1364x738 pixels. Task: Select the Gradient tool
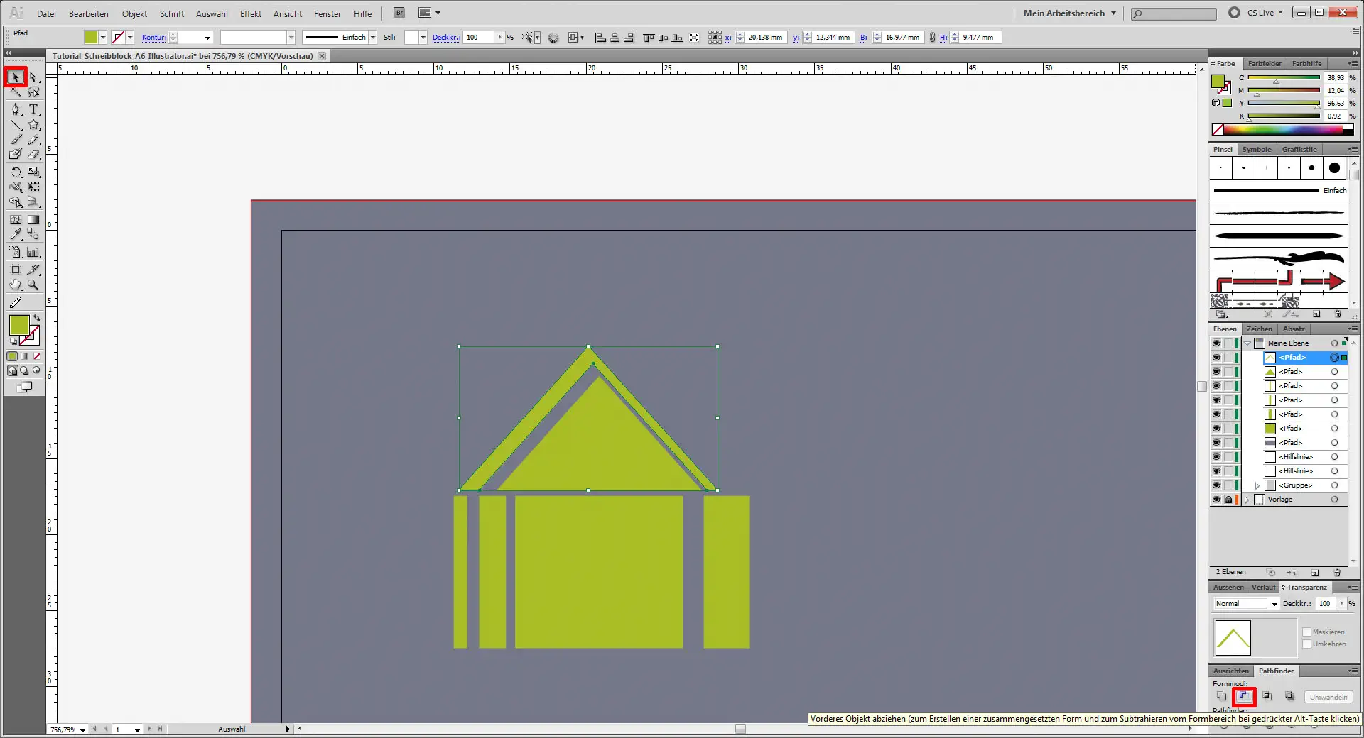coord(33,219)
